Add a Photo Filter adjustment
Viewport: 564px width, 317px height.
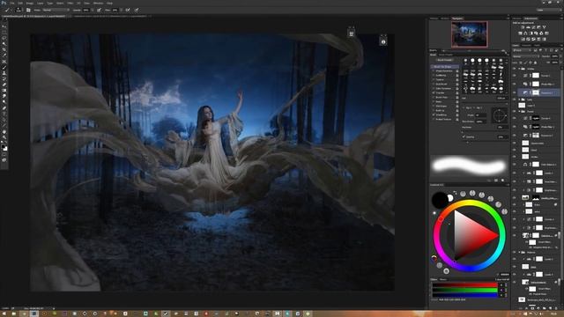(536, 33)
